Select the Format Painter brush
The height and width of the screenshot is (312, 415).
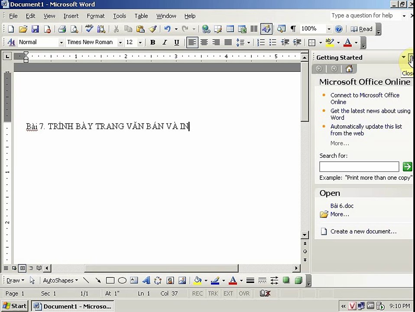[x=153, y=29]
